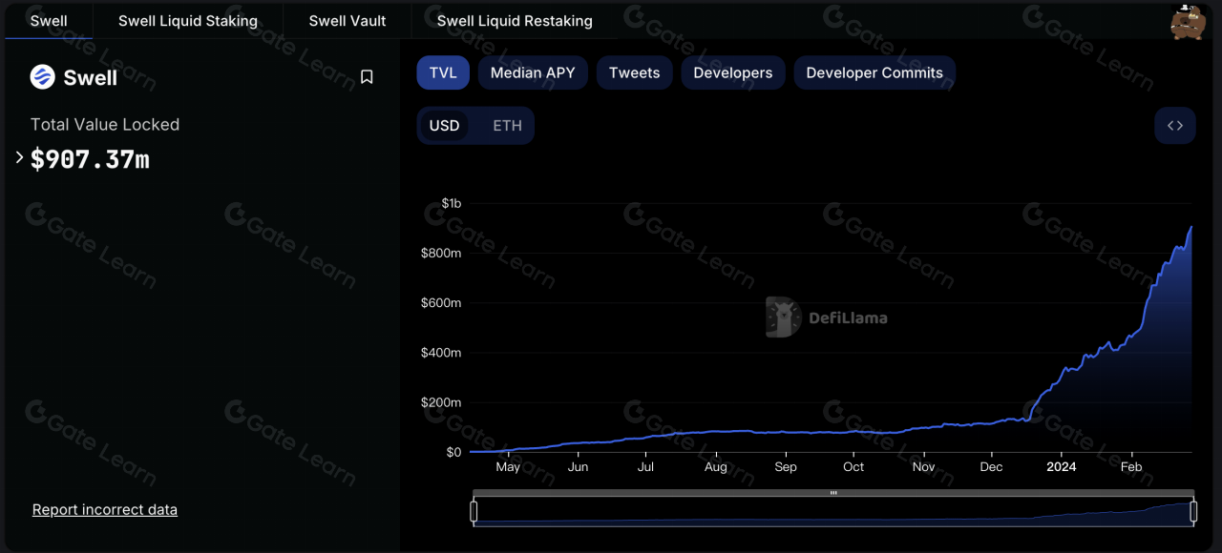The width and height of the screenshot is (1222, 553).
Task: View the Tweets metric
Action: coord(634,72)
